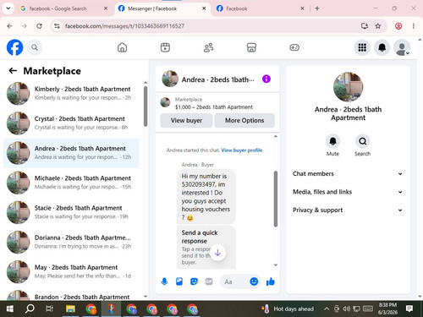Open Michaele's apartment conversation
Screen dimensions: 423x317
(72, 183)
